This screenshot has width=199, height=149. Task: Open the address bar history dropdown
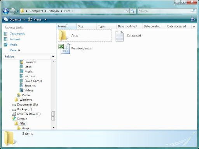(x=127, y=11)
